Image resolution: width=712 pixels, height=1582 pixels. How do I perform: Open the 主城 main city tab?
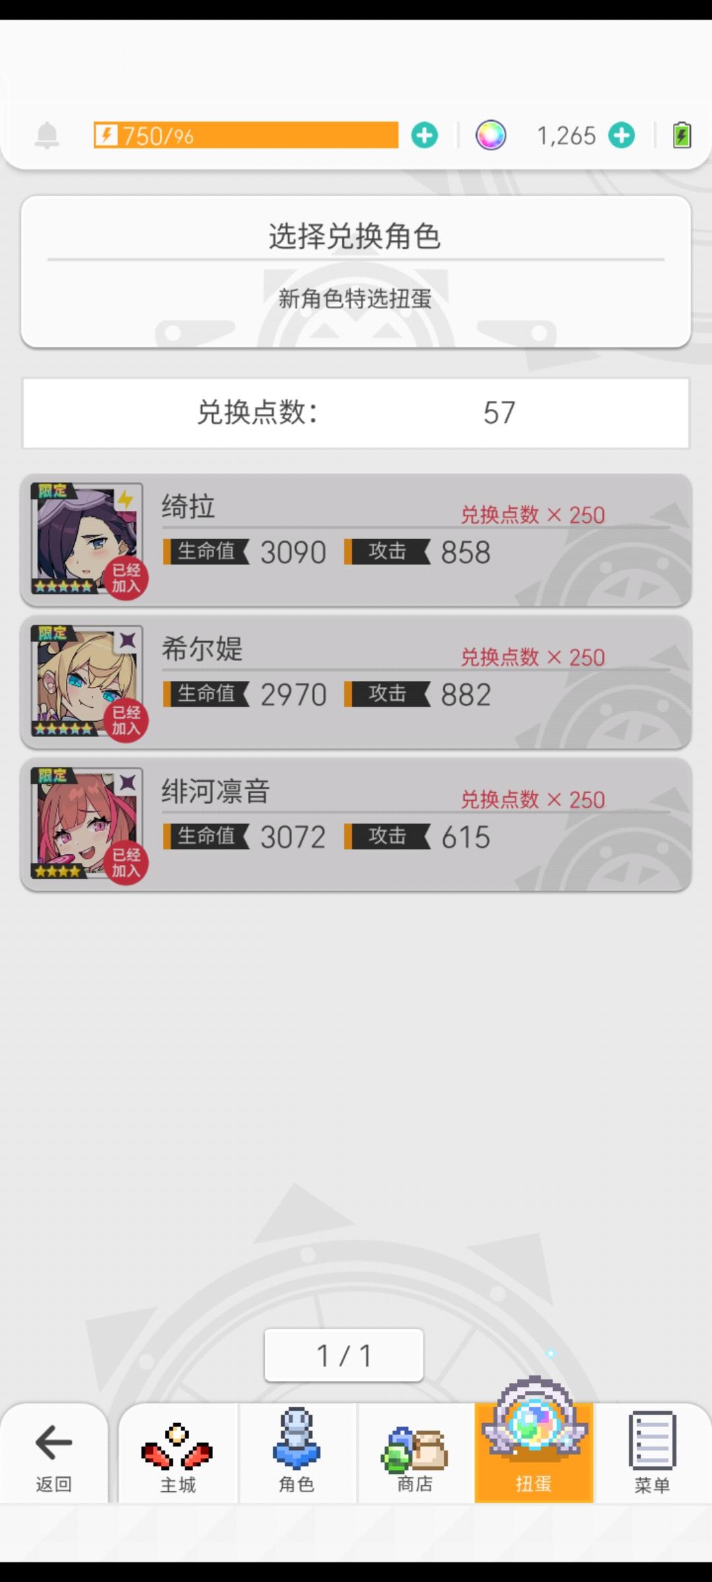(x=178, y=1454)
